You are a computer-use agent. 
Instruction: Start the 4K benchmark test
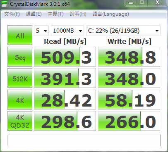click(20, 100)
